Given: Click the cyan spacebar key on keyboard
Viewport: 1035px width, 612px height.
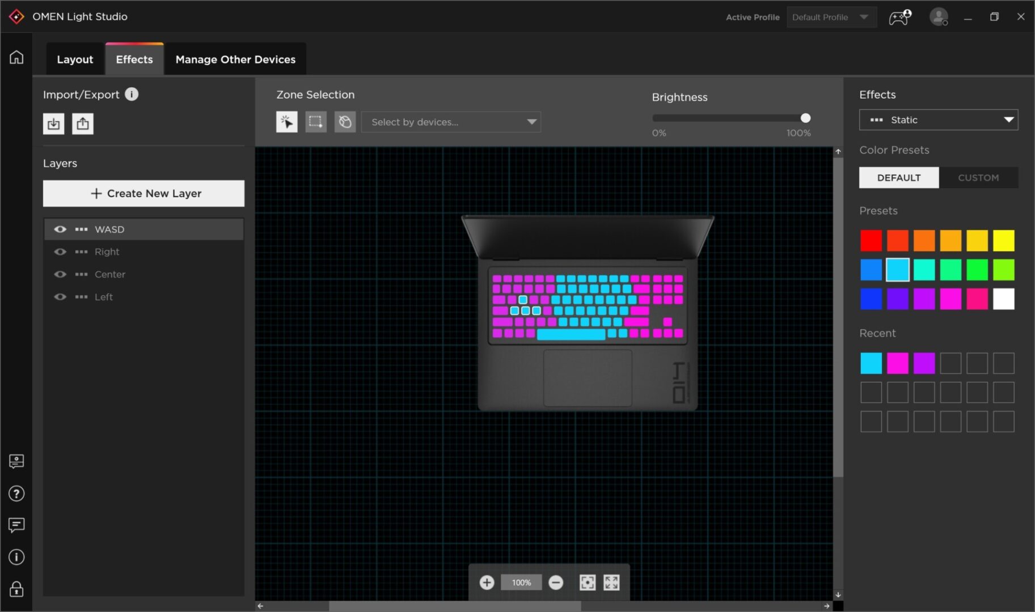Looking at the screenshot, I should point(571,334).
